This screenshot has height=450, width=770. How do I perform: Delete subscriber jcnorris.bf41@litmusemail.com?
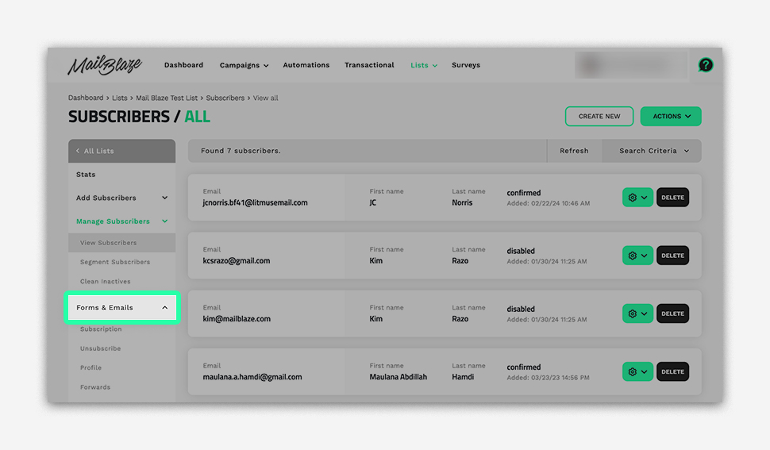tap(672, 198)
